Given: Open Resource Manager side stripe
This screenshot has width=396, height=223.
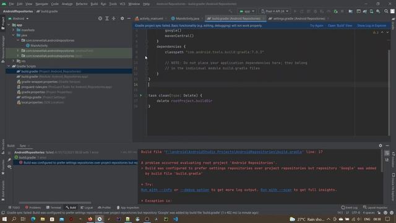Looking at the screenshot, I should [x=3, y=49].
